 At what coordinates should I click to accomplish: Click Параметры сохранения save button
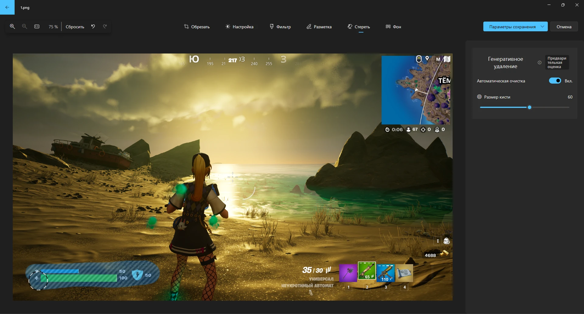point(512,27)
